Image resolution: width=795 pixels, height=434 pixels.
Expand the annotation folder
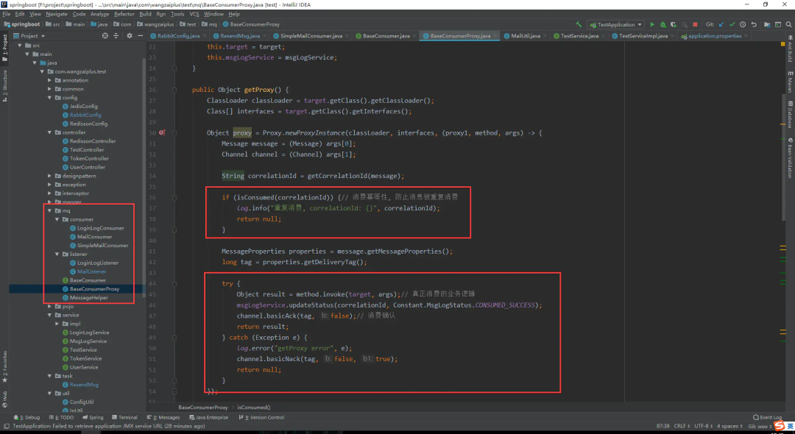pyautogui.click(x=50, y=80)
